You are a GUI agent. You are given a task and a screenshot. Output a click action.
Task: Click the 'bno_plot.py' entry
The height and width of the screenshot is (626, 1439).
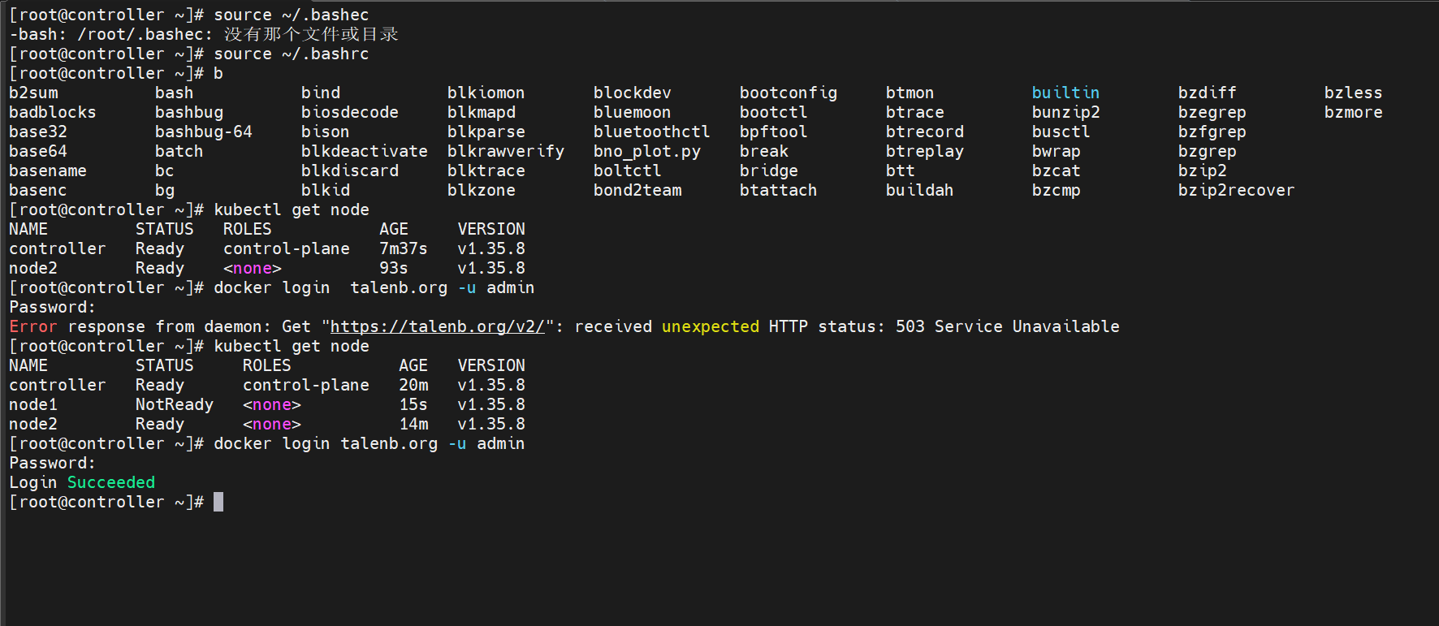[x=646, y=151]
